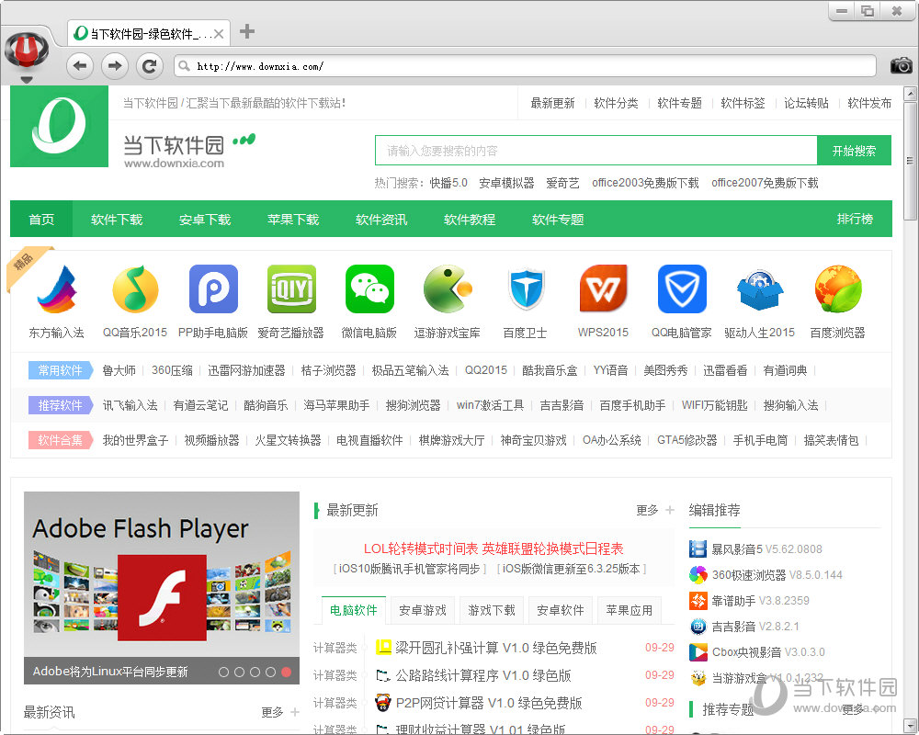Open the 排行榜 navigation item

point(855,219)
